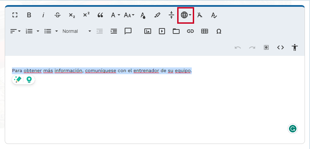This screenshot has width=310, height=149.
Task: Open the highlight color tool
Action: click(157, 15)
